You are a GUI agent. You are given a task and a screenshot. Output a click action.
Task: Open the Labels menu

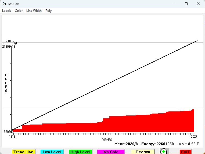coord(6,11)
